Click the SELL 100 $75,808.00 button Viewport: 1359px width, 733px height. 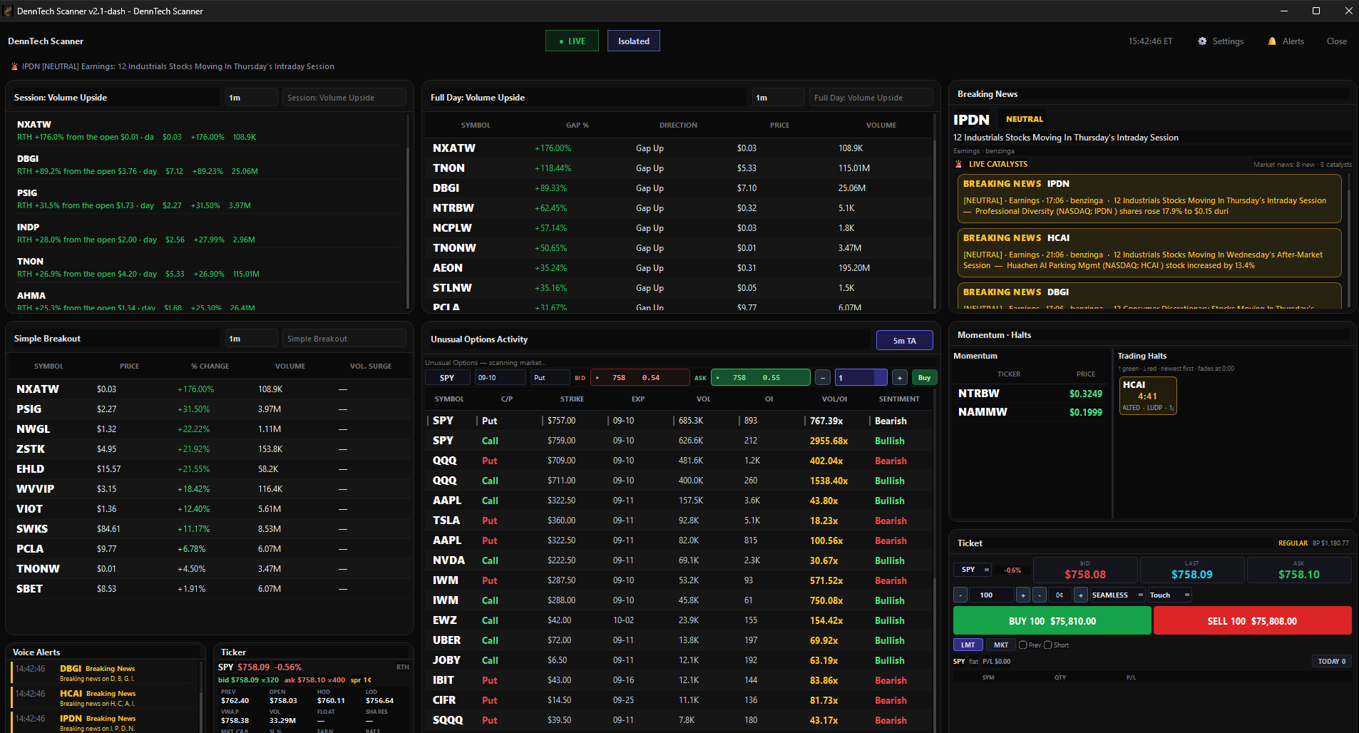[1252, 620]
